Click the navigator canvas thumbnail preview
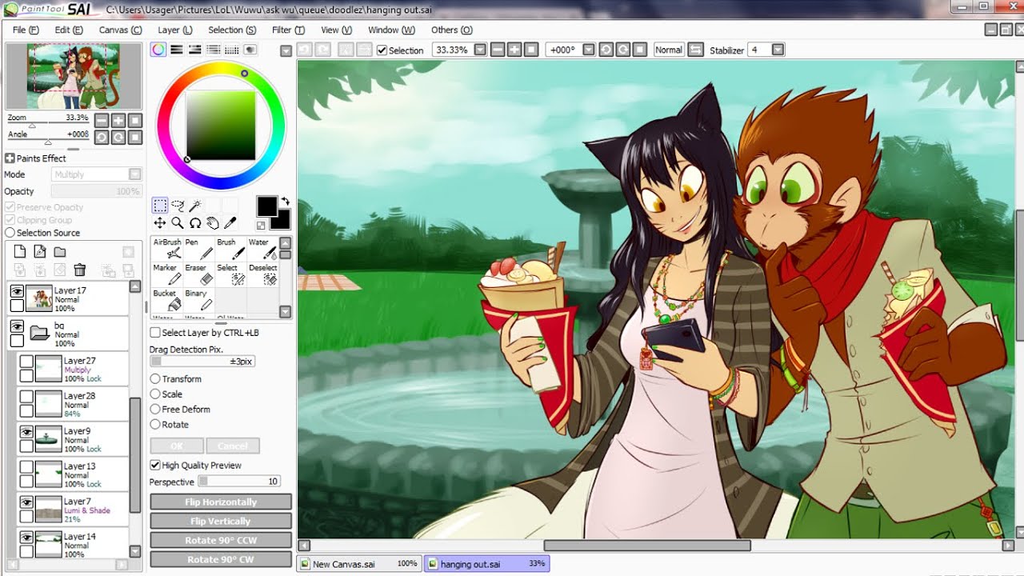The image size is (1024, 576). 74,76
